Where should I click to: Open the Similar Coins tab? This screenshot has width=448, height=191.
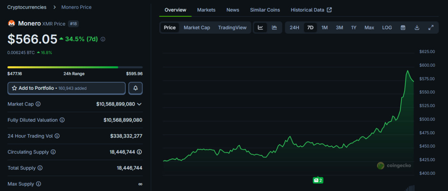265,10
